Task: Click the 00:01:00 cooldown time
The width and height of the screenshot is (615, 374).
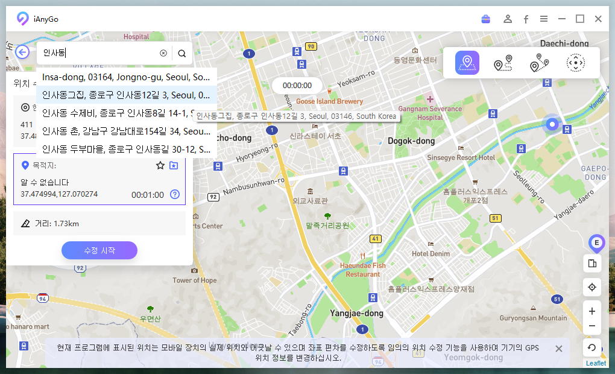Action: point(148,195)
